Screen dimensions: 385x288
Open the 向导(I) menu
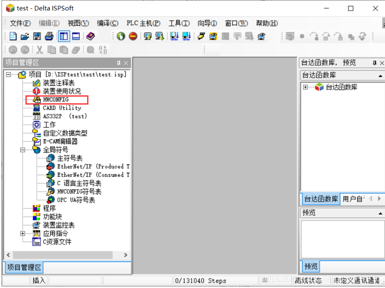click(x=207, y=23)
